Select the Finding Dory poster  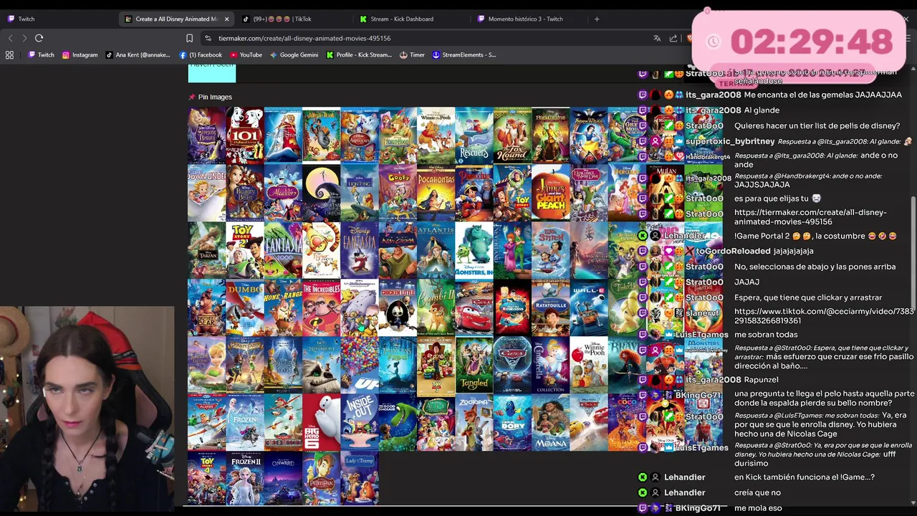[x=512, y=422]
